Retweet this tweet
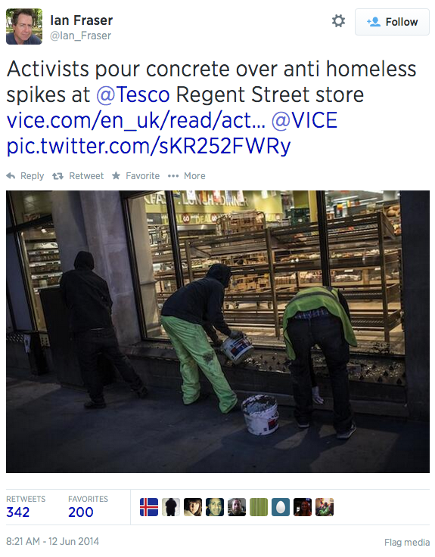Screen dimensions: 435x557 (x=78, y=176)
